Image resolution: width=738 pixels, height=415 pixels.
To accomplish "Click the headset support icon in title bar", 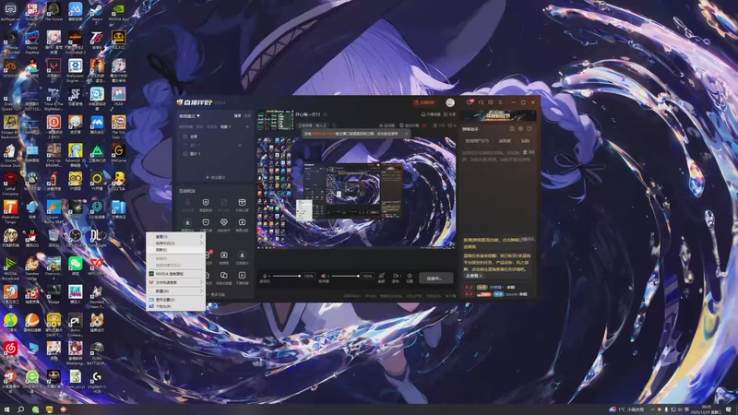I will coord(481,102).
